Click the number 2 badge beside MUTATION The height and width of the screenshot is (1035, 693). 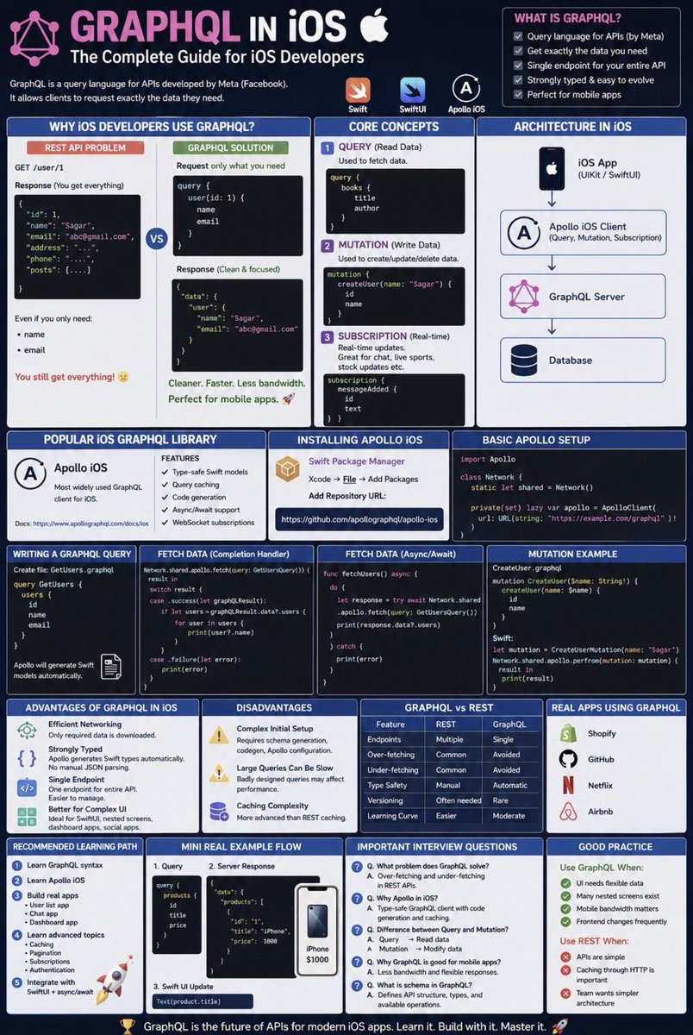[x=328, y=246]
